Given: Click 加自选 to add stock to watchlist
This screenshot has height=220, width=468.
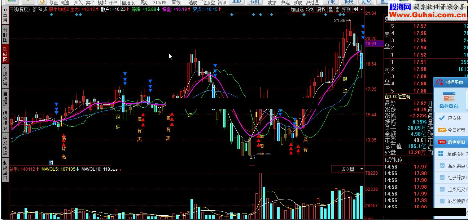Looking at the screenshot, I should [297, 9].
